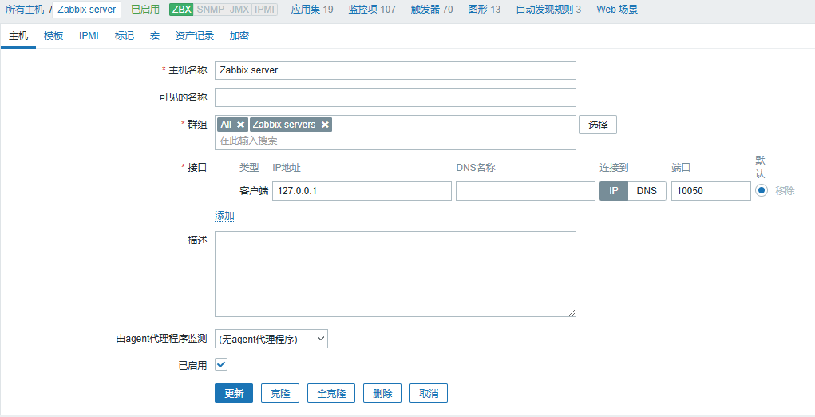Click the SNMP availability indicator
Image resolution: width=815 pixels, height=417 pixels.
pyautogui.click(x=210, y=10)
